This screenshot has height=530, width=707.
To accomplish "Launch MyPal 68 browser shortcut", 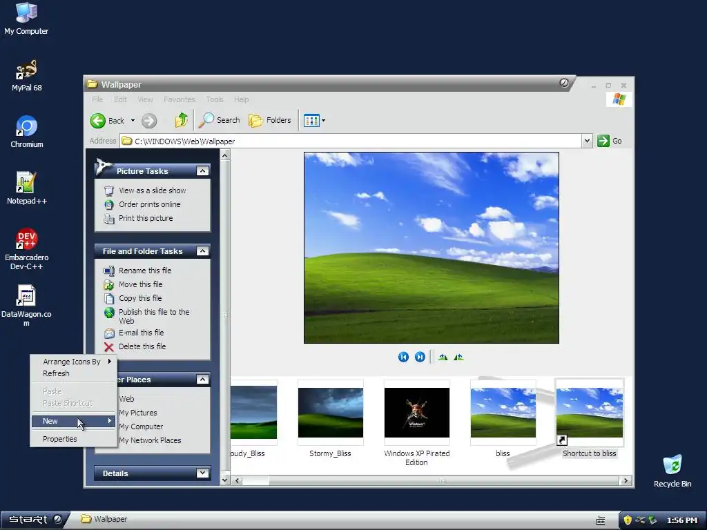I will pyautogui.click(x=27, y=75).
